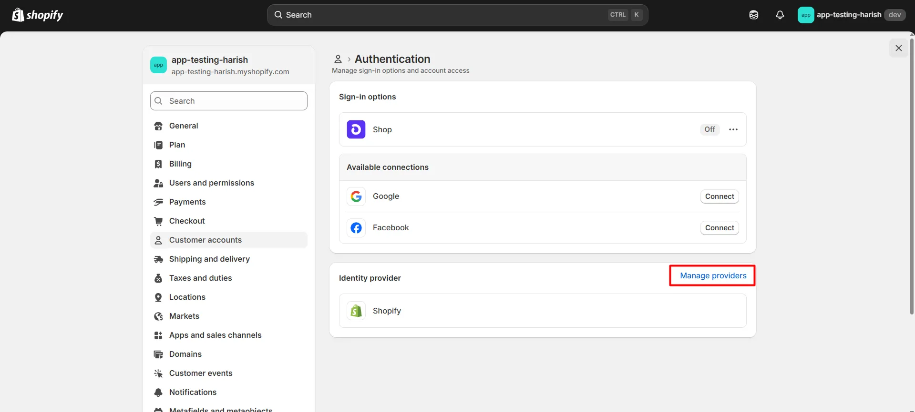Click the app-testing-harish store avatar in sidebar
Image resolution: width=915 pixels, height=412 pixels.
158,65
